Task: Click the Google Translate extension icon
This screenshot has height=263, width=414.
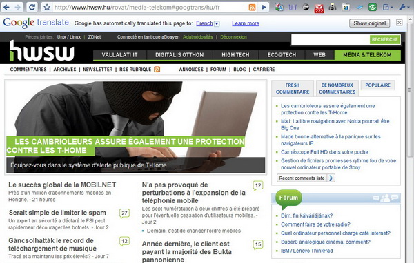Action: click(279, 8)
